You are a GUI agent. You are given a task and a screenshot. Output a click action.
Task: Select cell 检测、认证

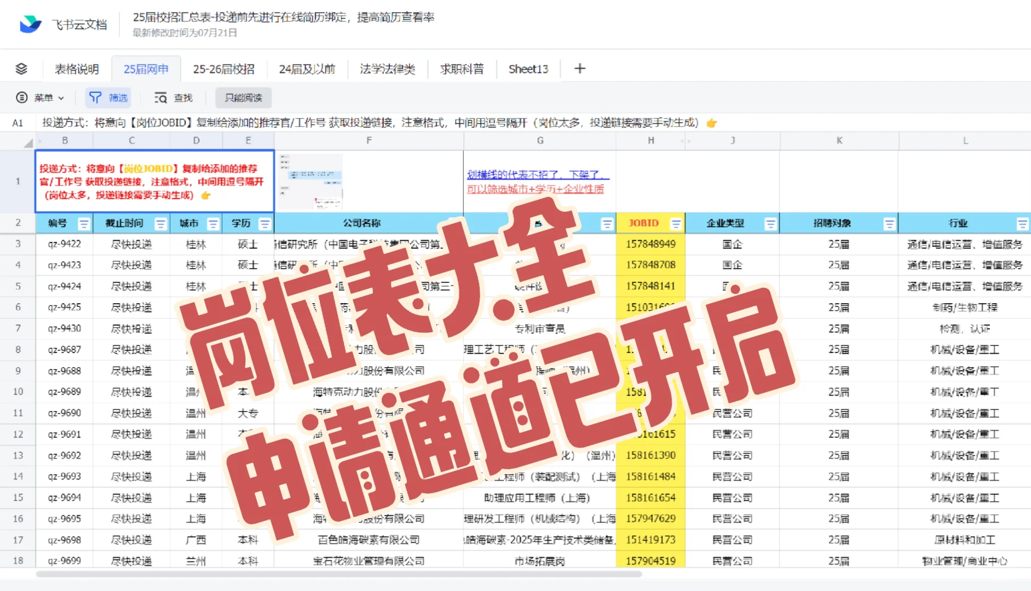tap(965, 328)
